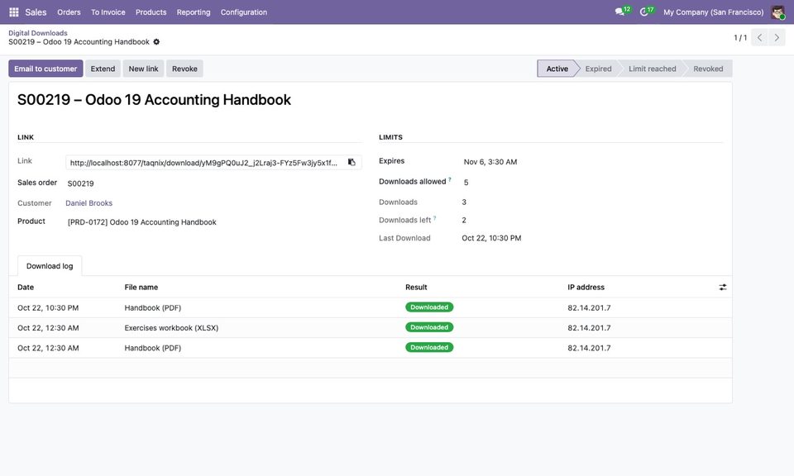Click the Expires date Nov 6, 3:30 AM

click(x=490, y=162)
